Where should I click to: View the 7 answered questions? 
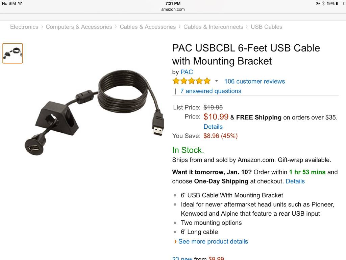[211, 91]
